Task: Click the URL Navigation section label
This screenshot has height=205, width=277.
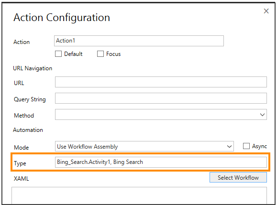Action: coord(33,68)
